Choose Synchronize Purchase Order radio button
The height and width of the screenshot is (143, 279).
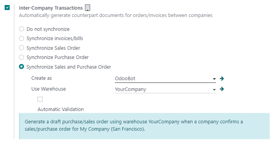[22, 57]
